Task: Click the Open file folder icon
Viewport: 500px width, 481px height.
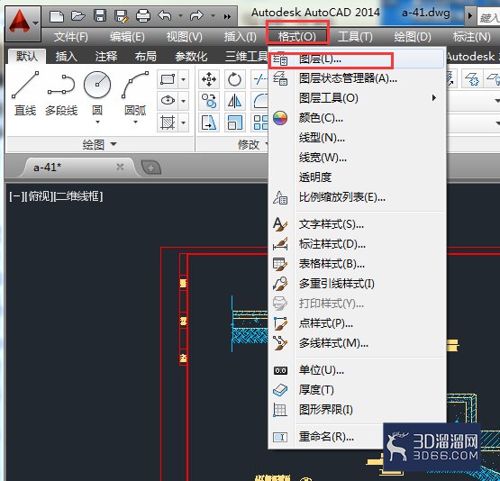Action: 77,15
